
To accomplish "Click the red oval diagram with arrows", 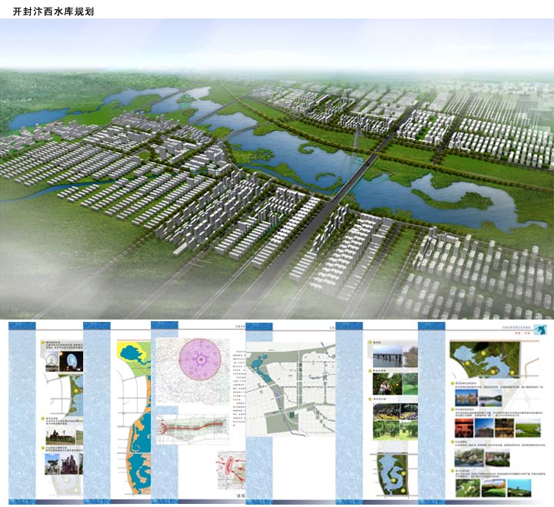I will (x=230, y=466).
